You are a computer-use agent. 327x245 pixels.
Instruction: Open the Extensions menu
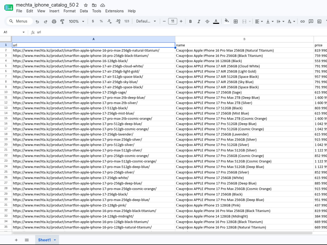coord(114,11)
